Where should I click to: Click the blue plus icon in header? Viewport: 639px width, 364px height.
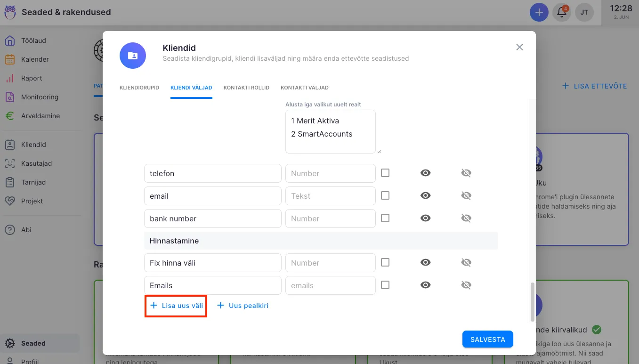tap(539, 12)
